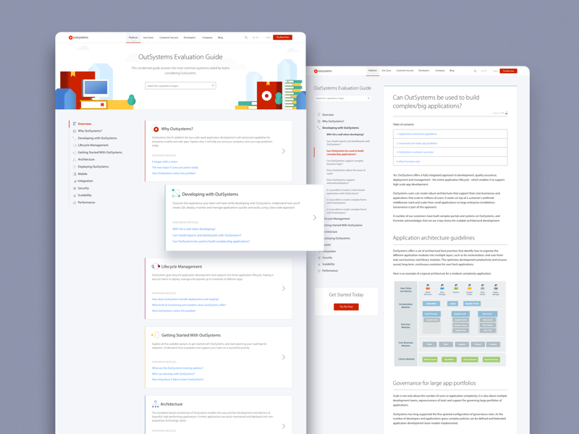Click Performance icon in overview page sidebar
Image resolution: width=579 pixels, height=434 pixels.
click(x=75, y=203)
